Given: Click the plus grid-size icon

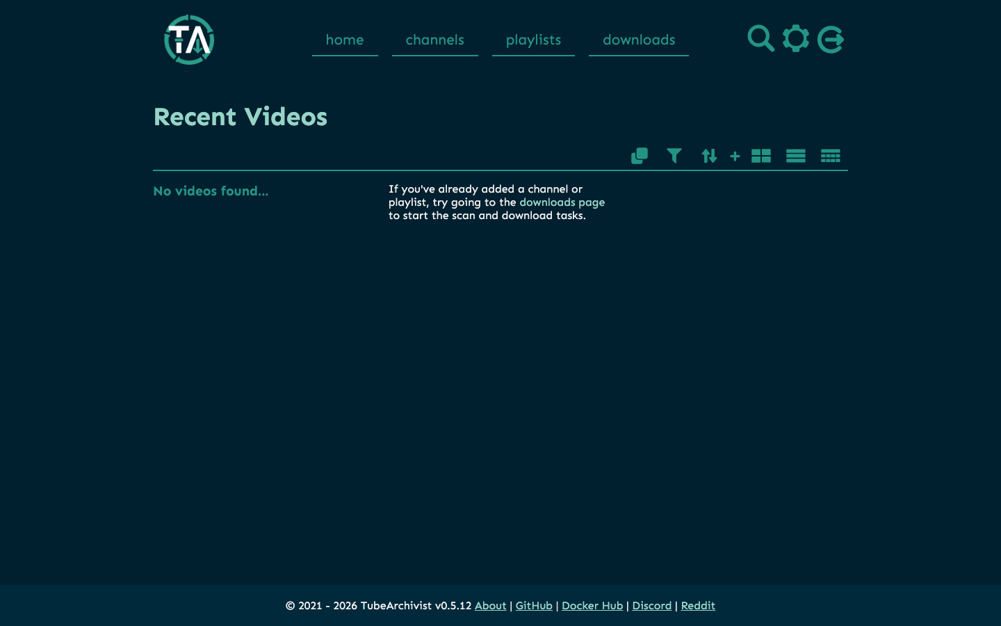Looking at the screenshot, I should (x=735, y=156).
